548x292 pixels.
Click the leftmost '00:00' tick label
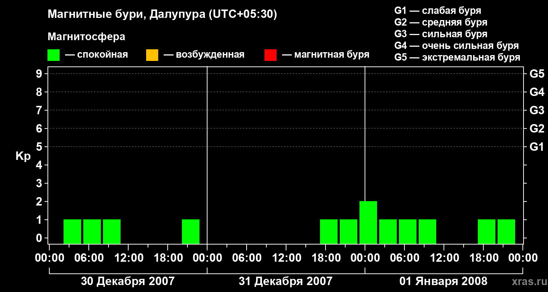point(49,258)
